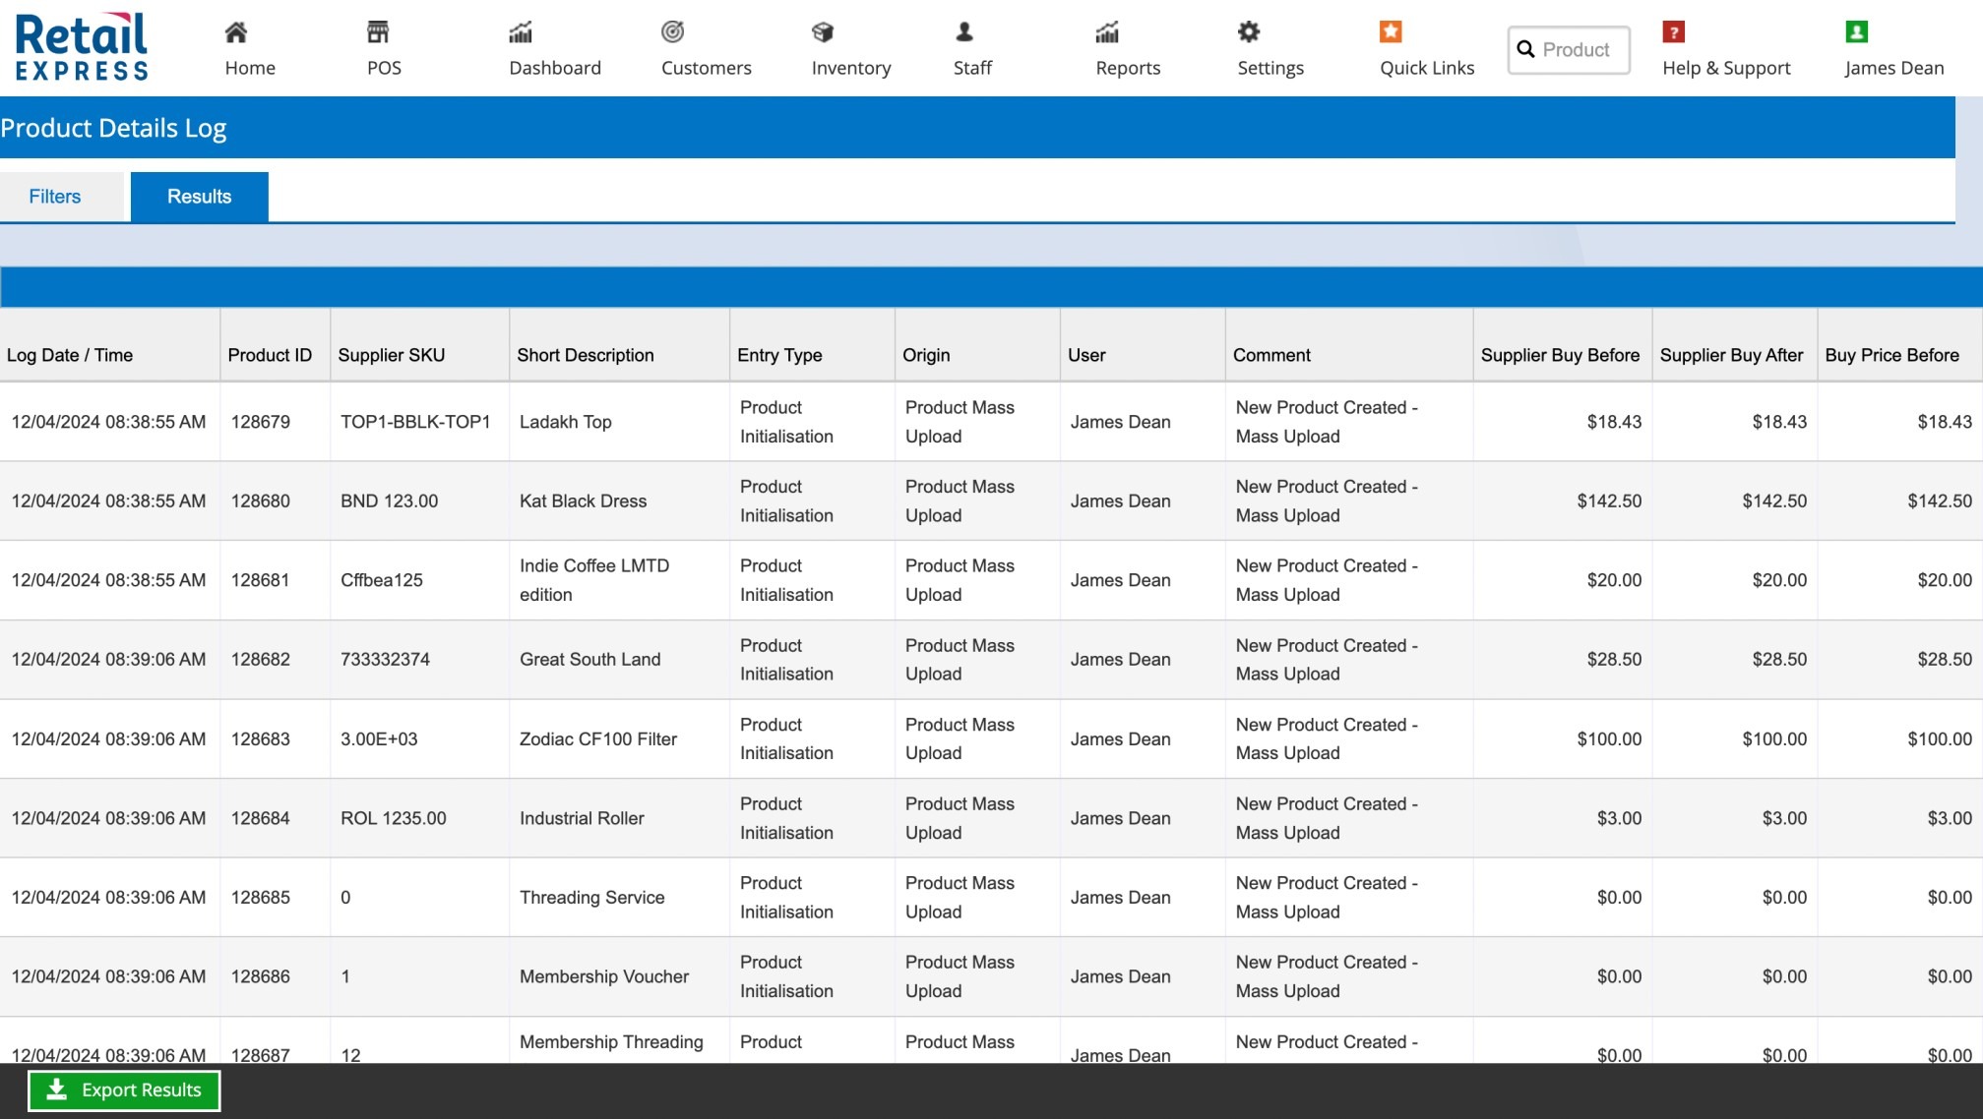Screen dimensions: 1983x1119
Task: Click the Reports graph icon
Action: point(1107,32)
